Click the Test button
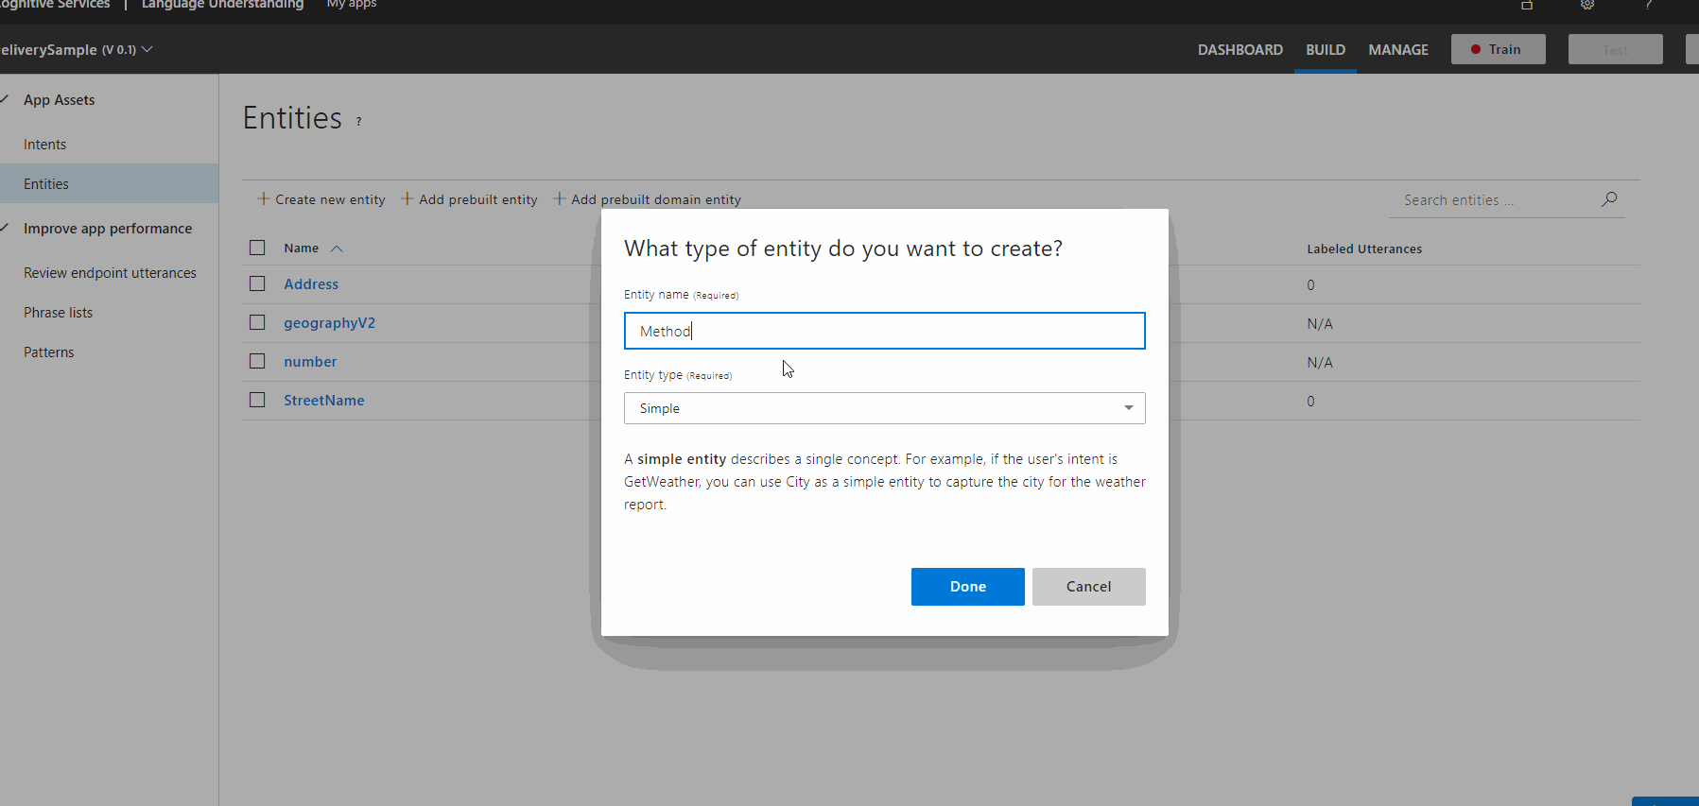The image size is (1699, 806). pyautogui.click(x=1615, y=49)
